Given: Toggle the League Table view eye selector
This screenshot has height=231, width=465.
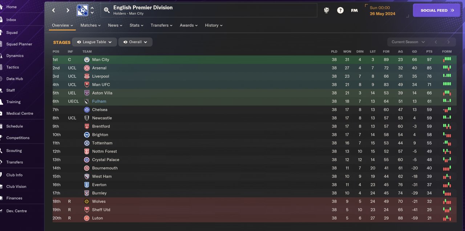Looking at the screenshot, I should click(x=94, y=42).
